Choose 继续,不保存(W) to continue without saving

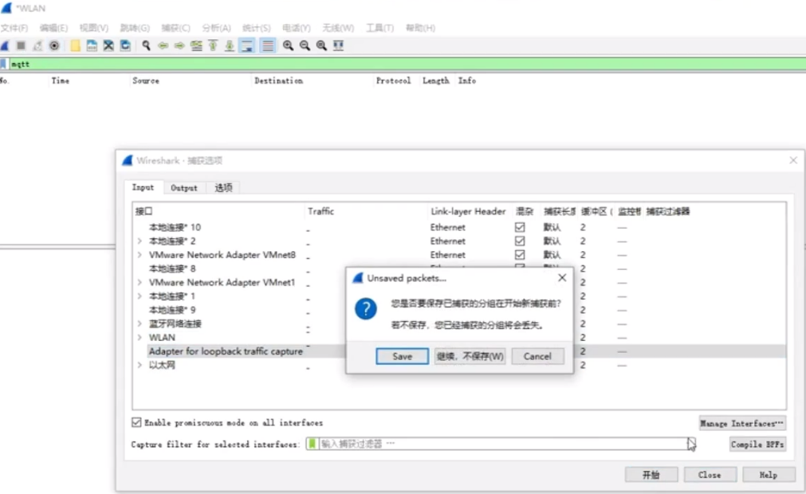pyautogui.click(x=470, y=356)
